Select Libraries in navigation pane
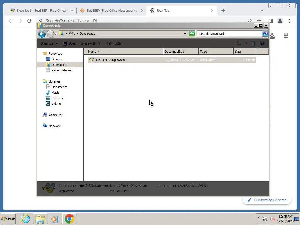The width and height of the screenshot is (300, 225). tap(54, 81)
